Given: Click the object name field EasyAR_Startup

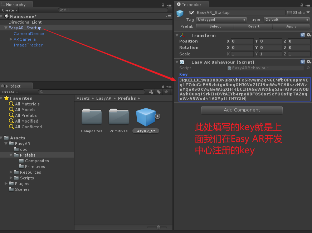Looking at the screenshot, I should [240, 13].
